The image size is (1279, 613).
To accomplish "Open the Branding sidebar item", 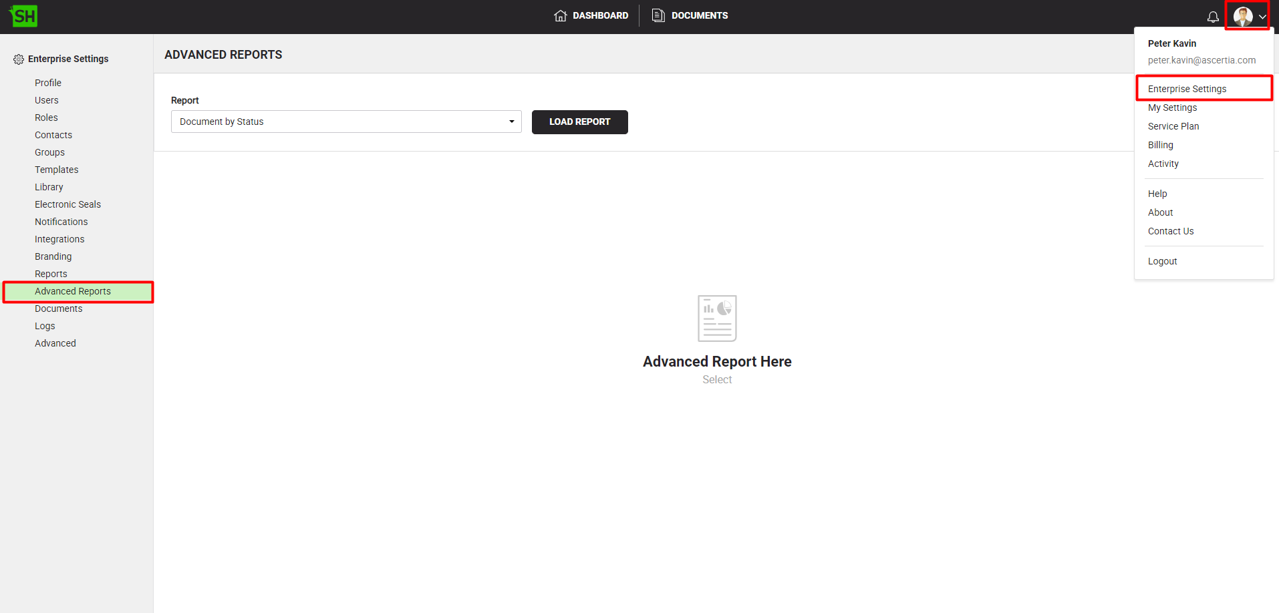I will click(53, 256).
